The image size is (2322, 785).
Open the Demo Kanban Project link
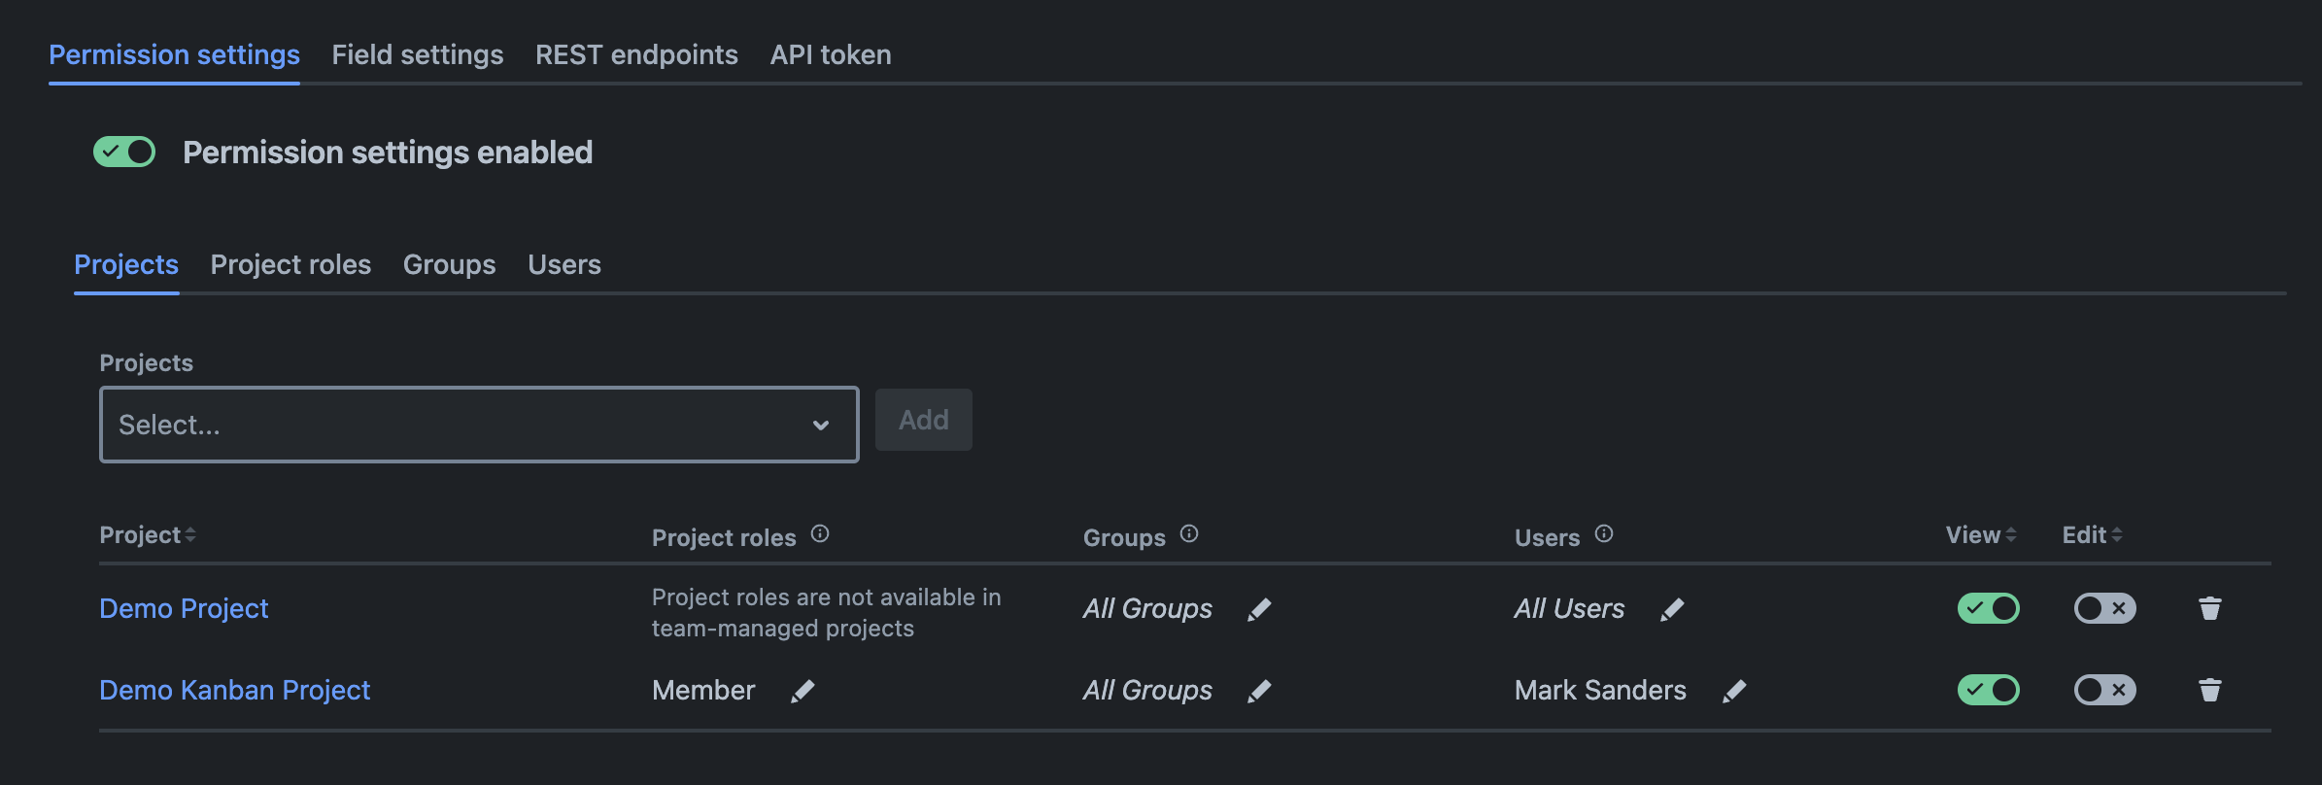coord(234,690)
